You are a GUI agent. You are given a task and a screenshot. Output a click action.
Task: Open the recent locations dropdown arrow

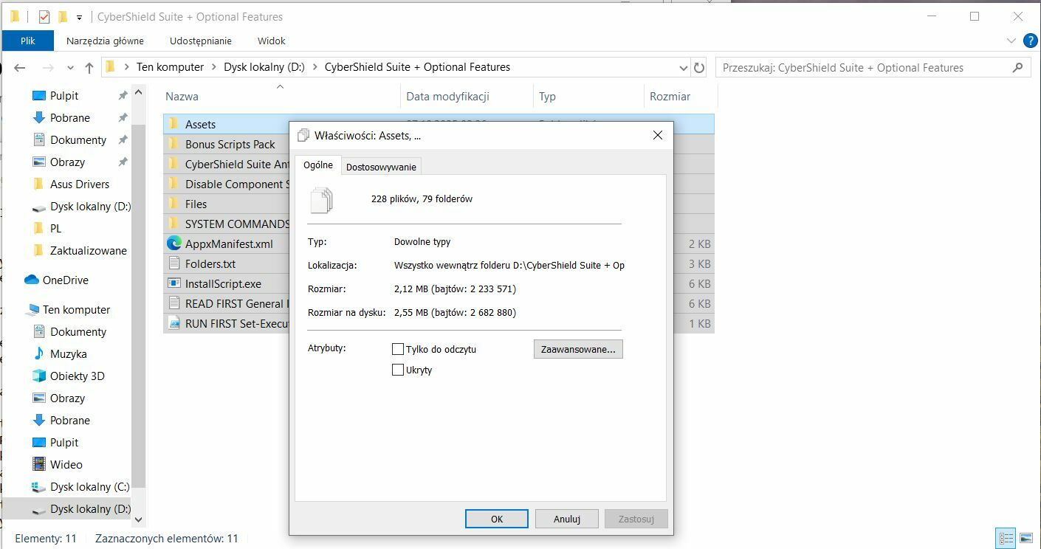pyautogui.click(x=71, y=67)
